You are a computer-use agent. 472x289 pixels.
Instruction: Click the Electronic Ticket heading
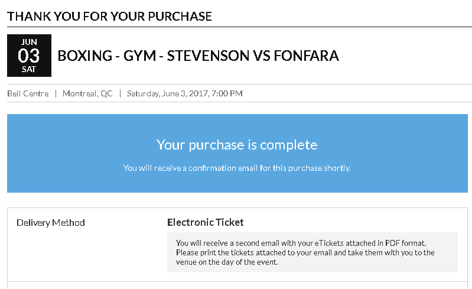(205, 222)
